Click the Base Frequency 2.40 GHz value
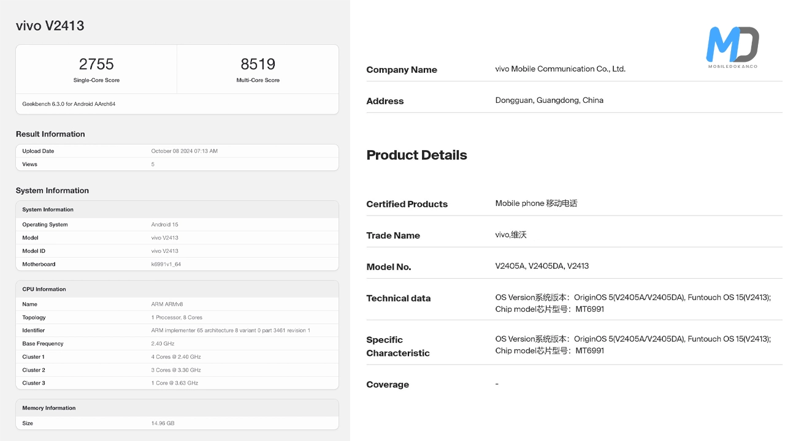This screenshot has width=785, height=441. pos(163,344)
